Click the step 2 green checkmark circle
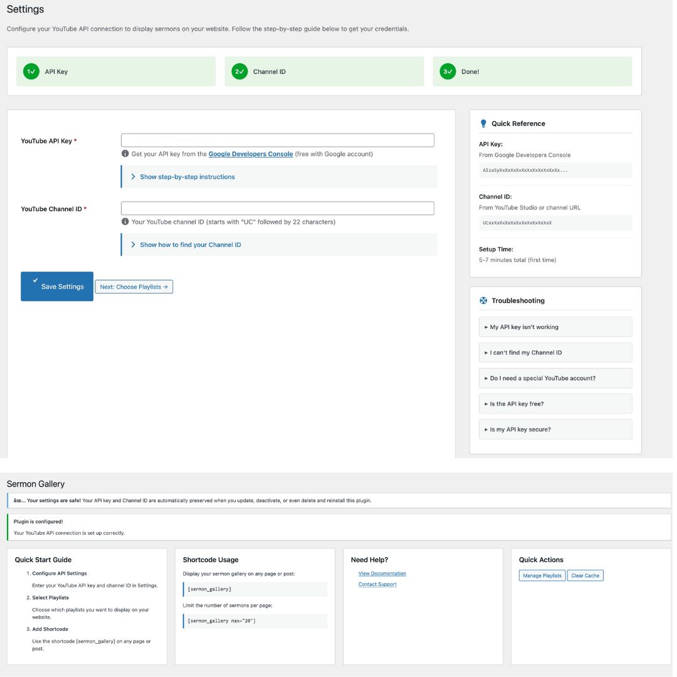The height and width of the screenshot is (677, 677). (239, 71)
